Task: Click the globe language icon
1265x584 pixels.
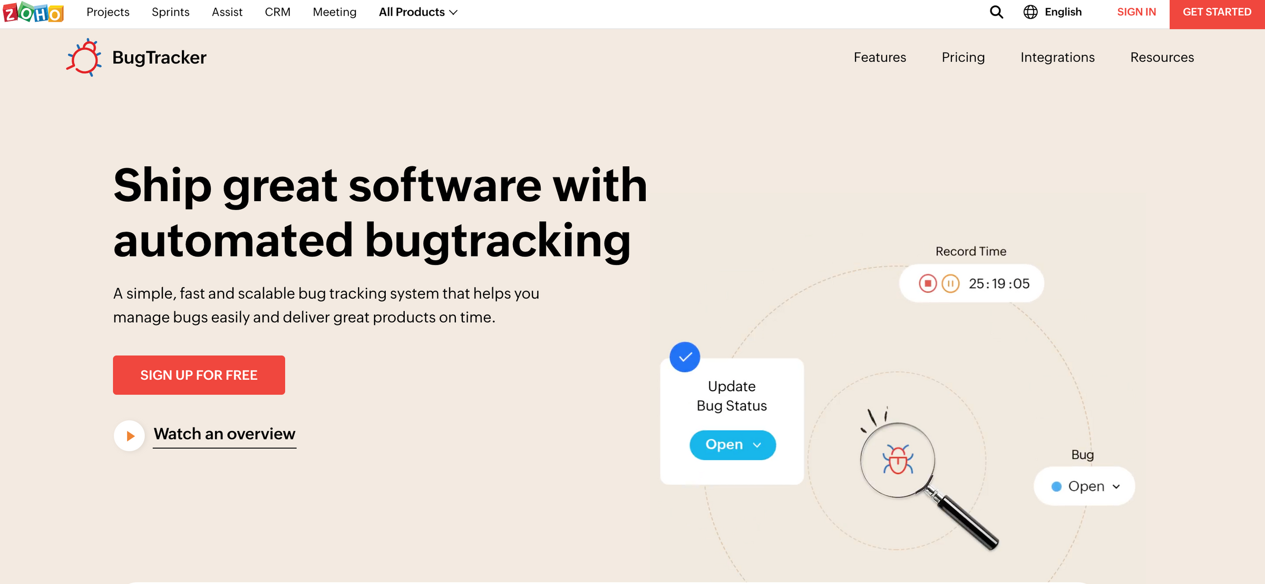Action: (1030, 12)
